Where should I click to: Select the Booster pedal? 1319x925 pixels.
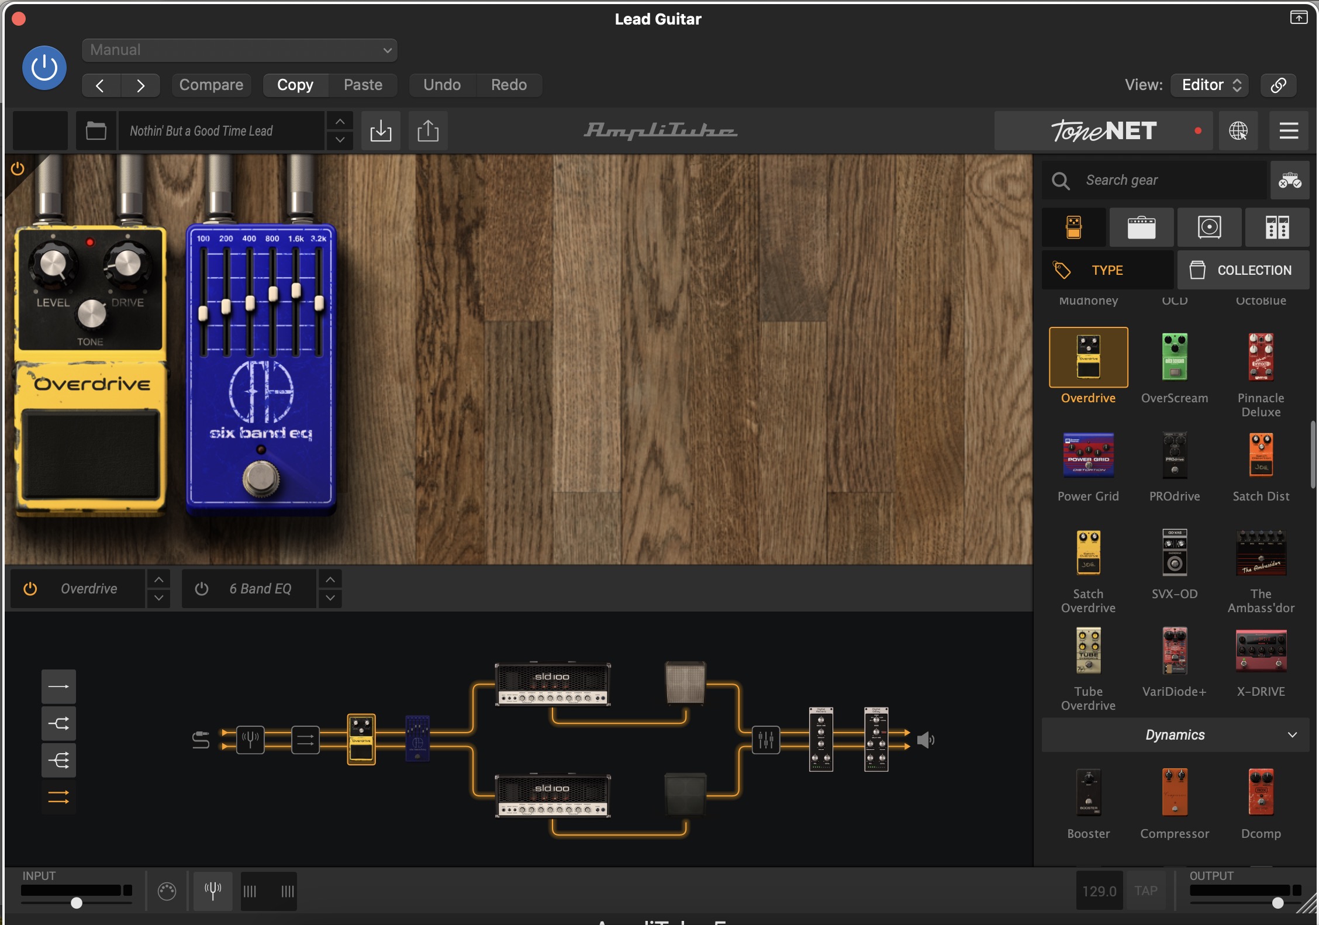pos(1089,804)
